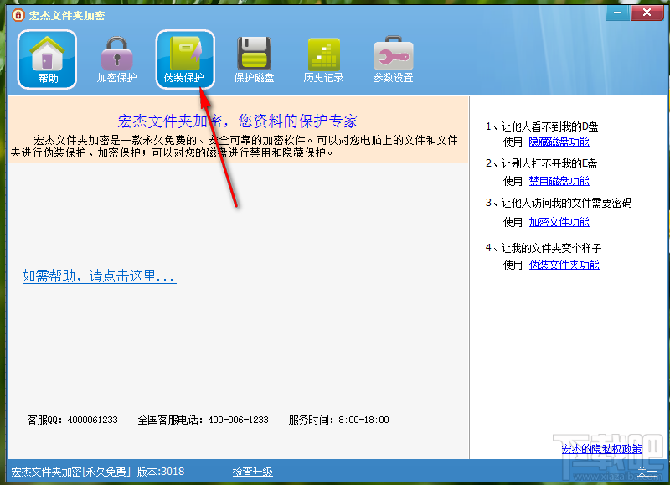Close the 宏杰文件夹加密 window
The width and height of the screenshot is (670, 485).
[647, 13]
